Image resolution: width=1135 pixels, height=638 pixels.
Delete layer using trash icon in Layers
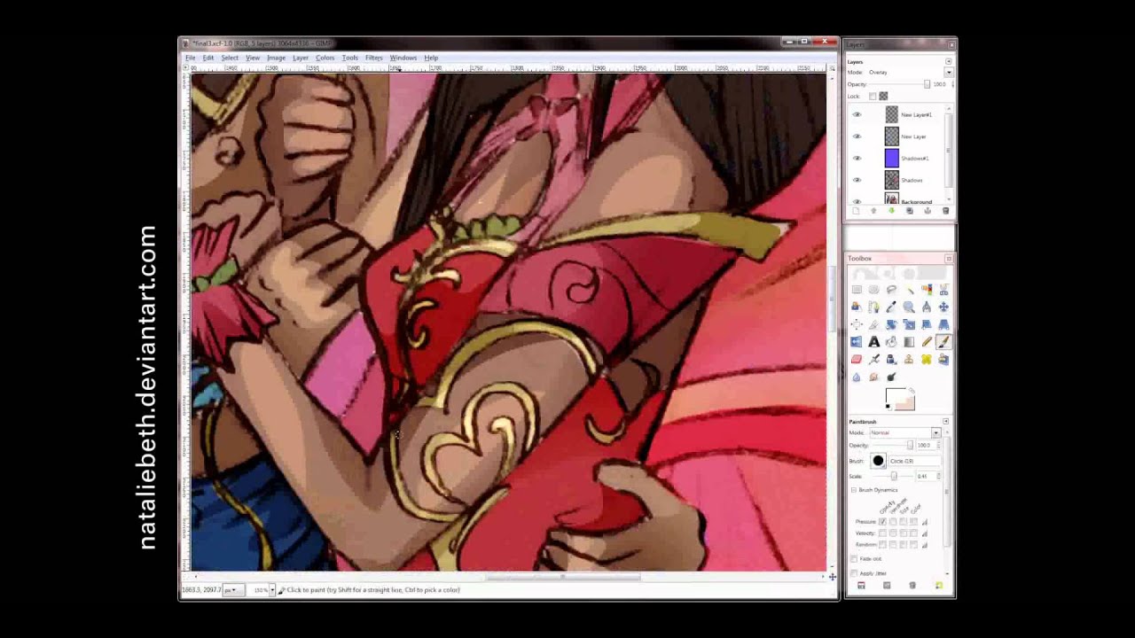tap(945, 211)
